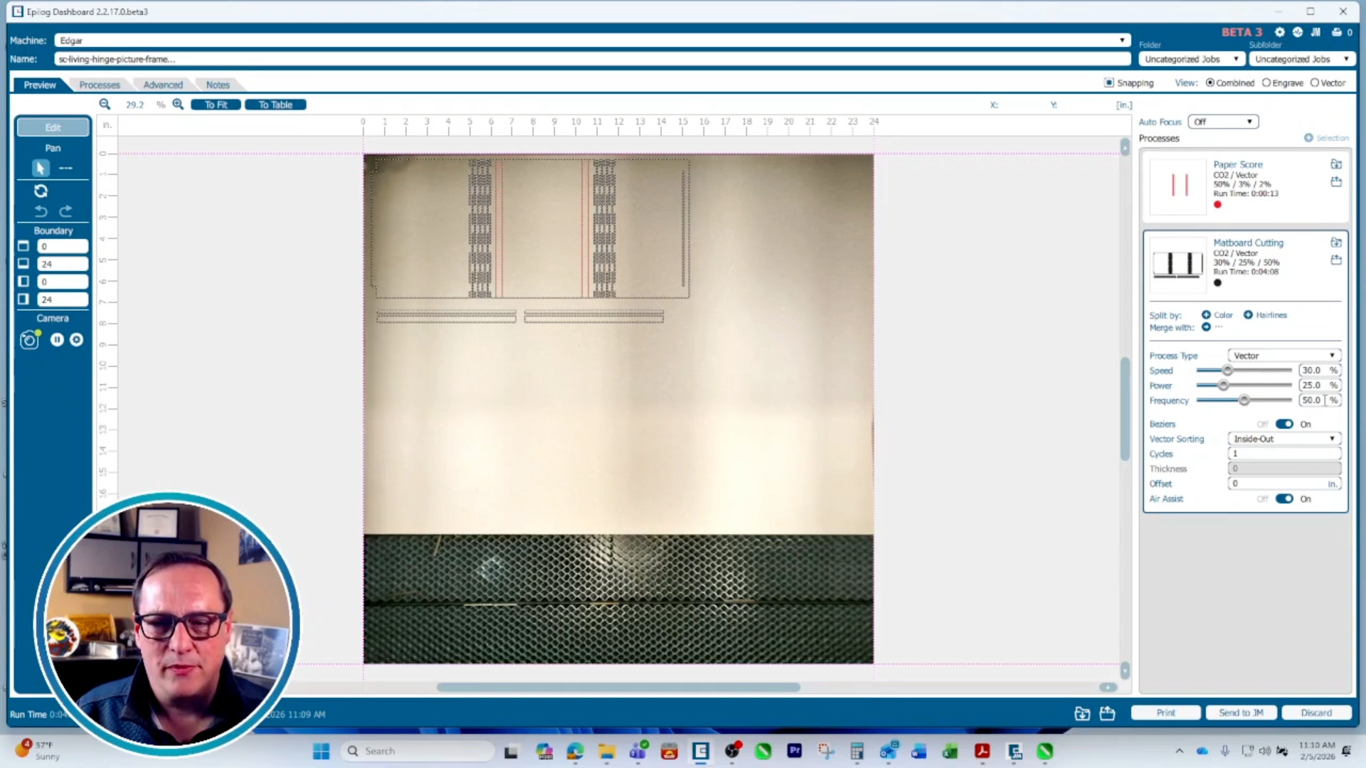Toggle the Air Assist switch
1366x768 pixels.
[1284, 498]
